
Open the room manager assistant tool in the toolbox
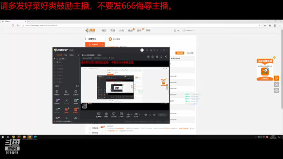pos(66,93)
